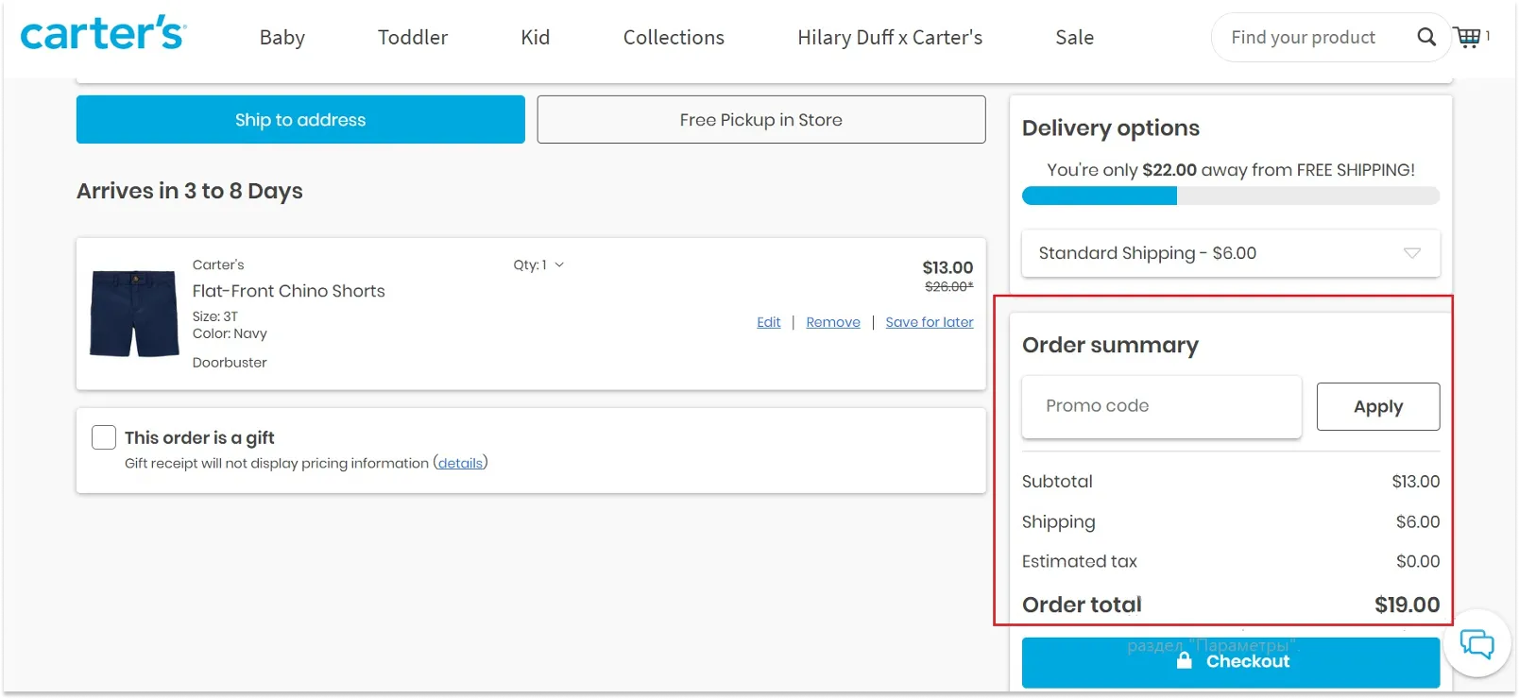Click the Remove item link
Image resolution: width=1519 pixels, height=699 pixels.
(833, 322)
